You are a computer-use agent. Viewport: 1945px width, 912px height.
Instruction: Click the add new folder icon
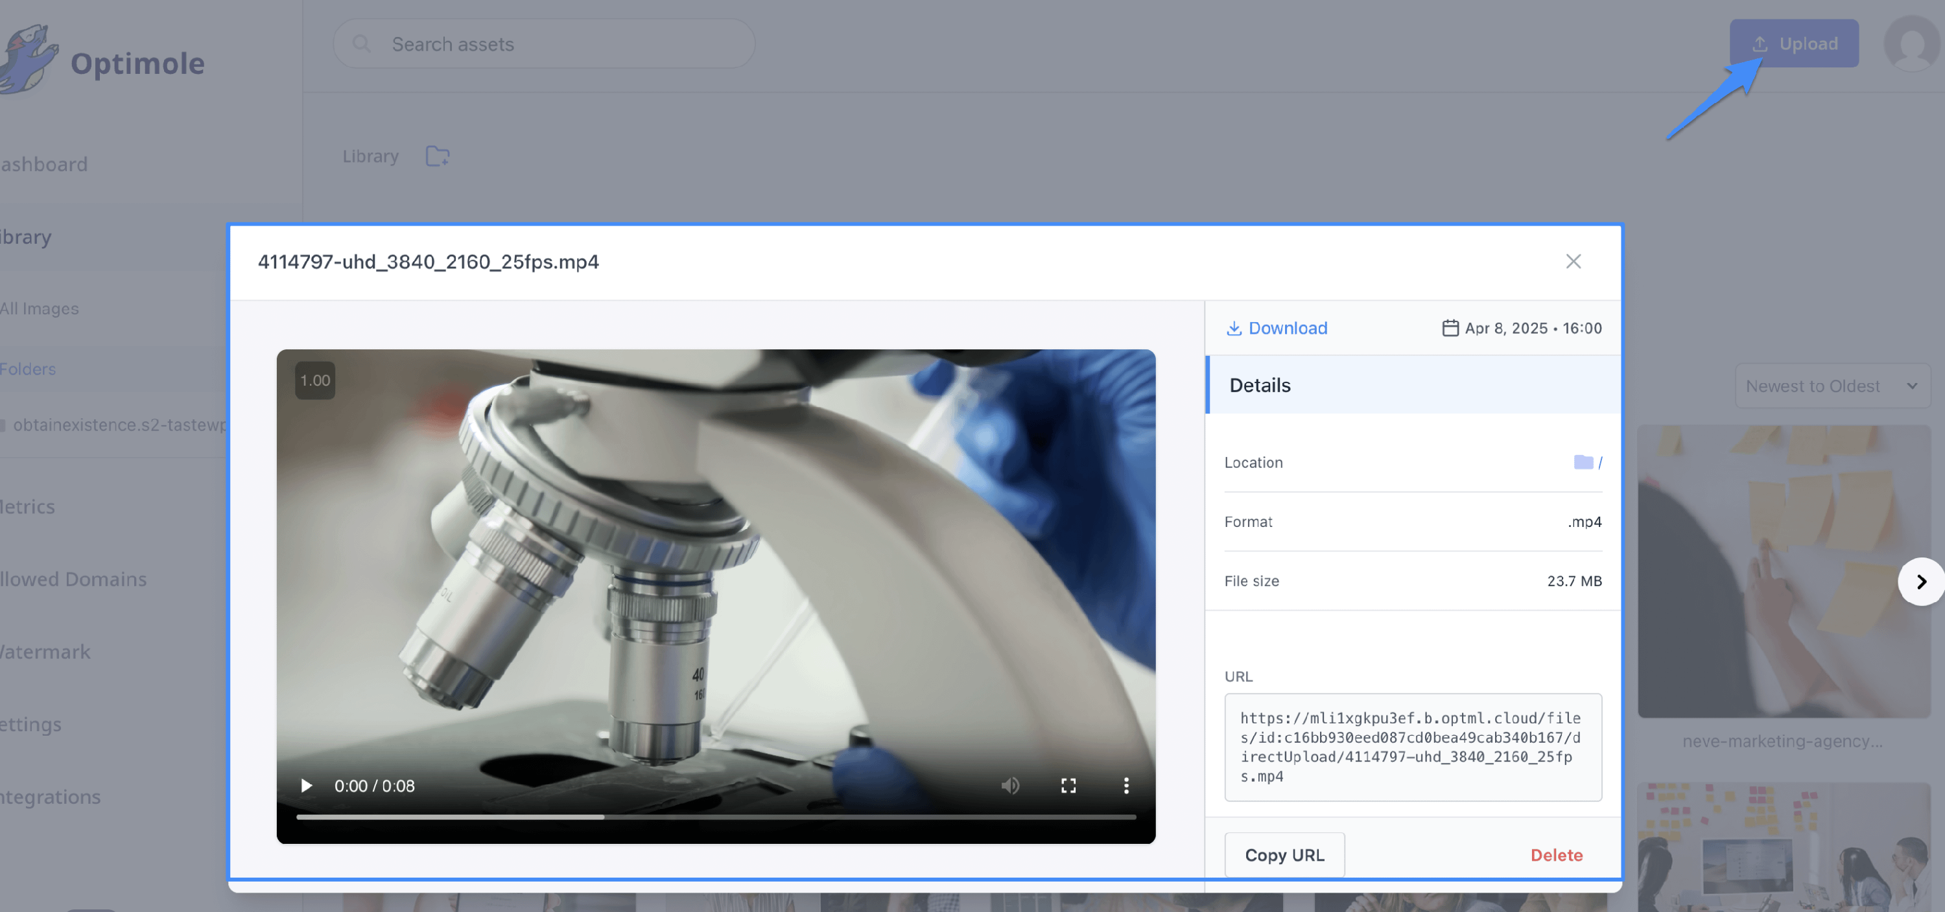pos(437,156)
